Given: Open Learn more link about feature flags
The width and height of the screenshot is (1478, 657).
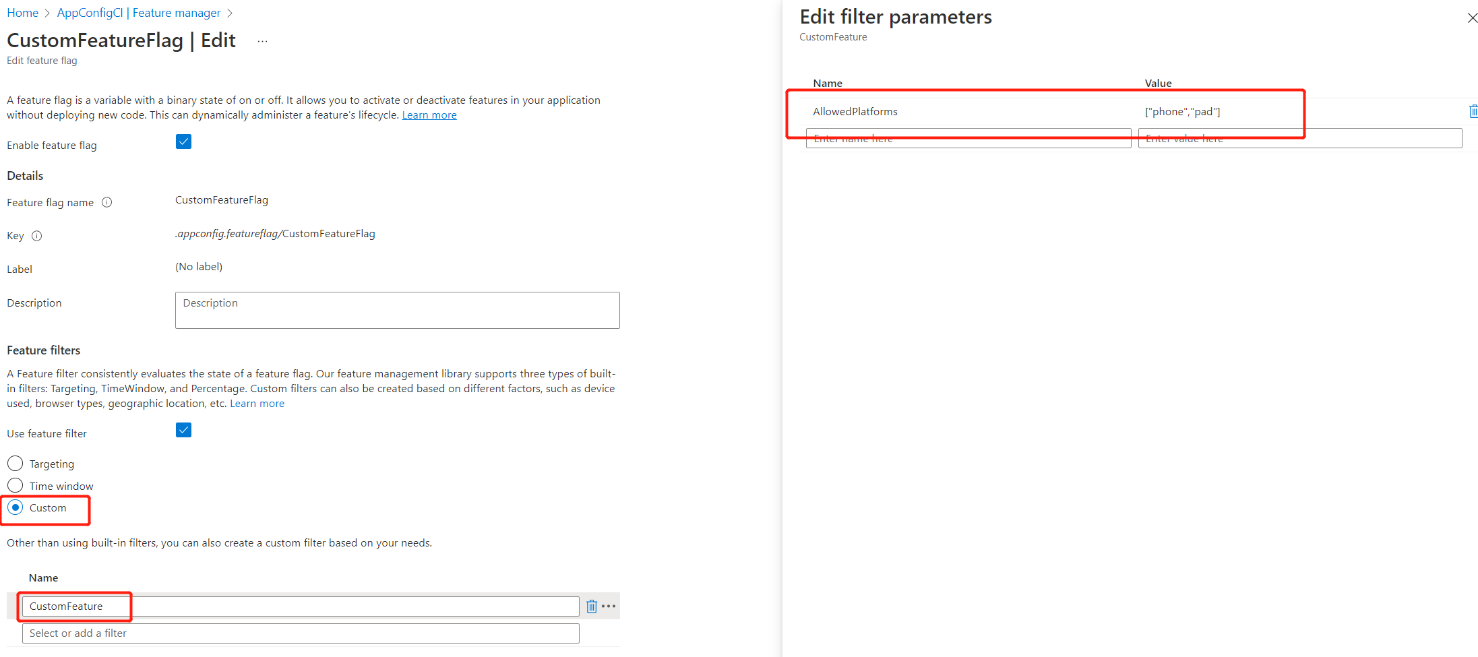Looking at the screenshot, I should (x=429, y=115).
